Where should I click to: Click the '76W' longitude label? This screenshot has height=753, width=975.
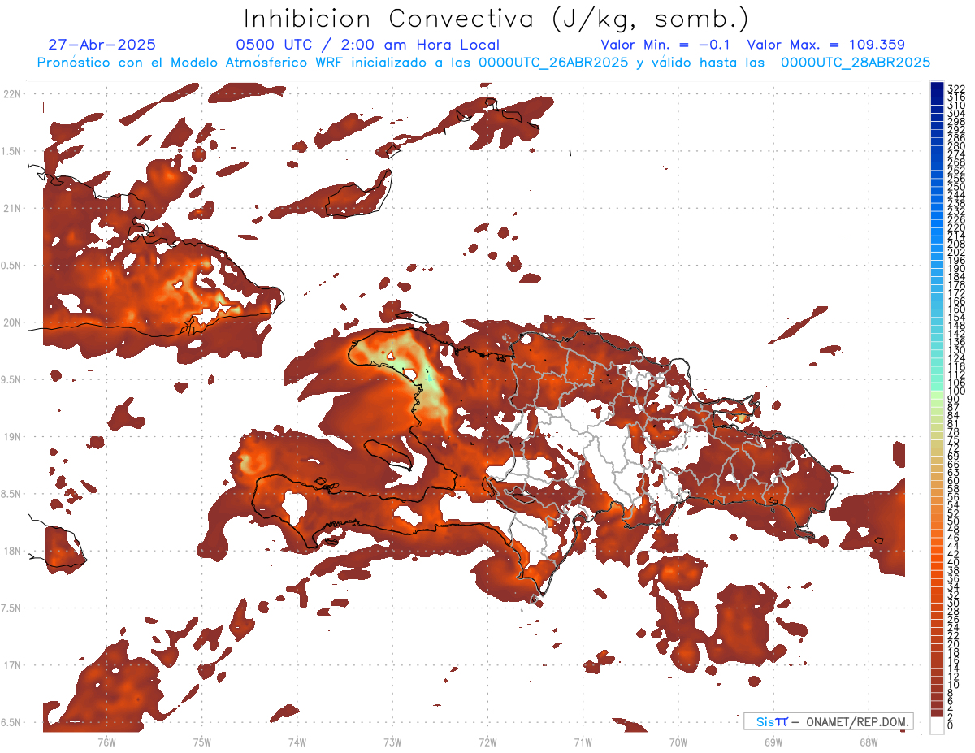[106, 742]
